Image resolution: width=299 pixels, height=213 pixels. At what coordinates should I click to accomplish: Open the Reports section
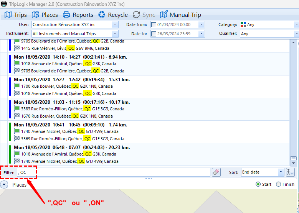[x=78, y=15]
